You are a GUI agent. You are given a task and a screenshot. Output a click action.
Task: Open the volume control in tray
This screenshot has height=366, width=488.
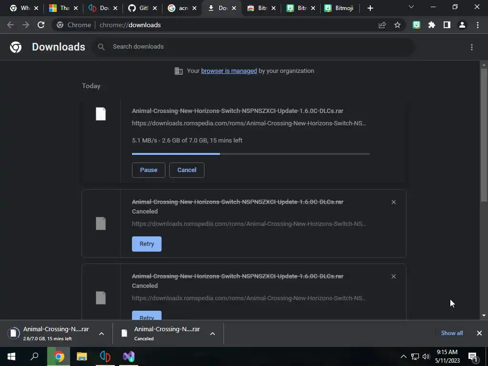(426, 356)
